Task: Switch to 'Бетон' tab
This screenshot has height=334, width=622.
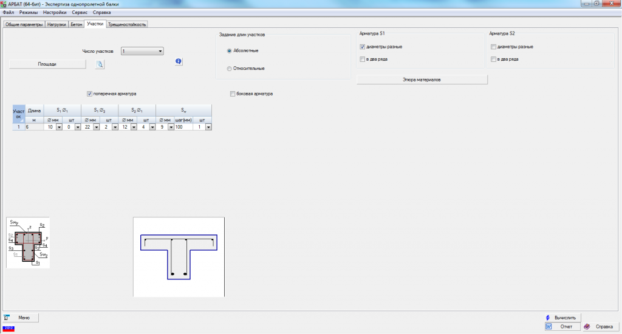Action: pyautogui.click(x=76, y=24)
